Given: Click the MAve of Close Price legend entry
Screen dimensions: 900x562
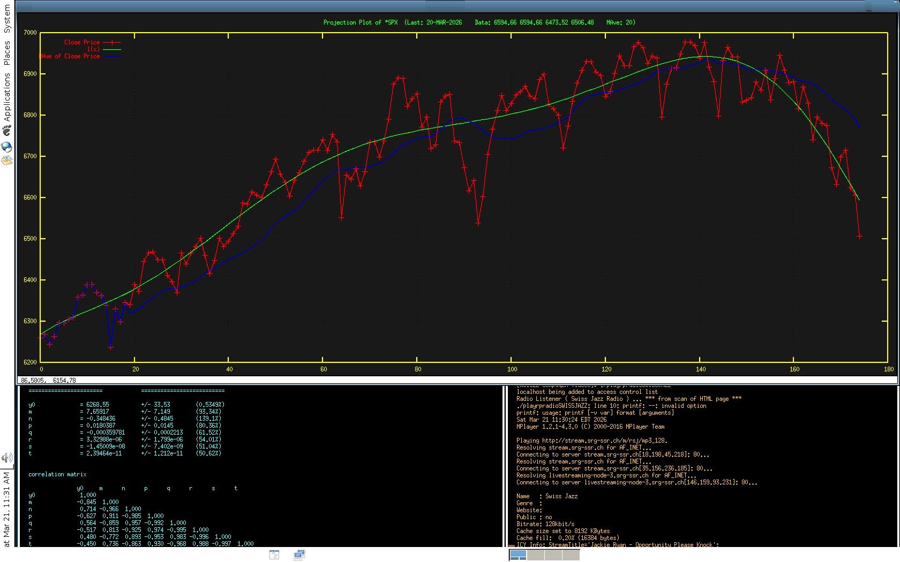Looking at the screenshot, I should [x=70, y=56].
